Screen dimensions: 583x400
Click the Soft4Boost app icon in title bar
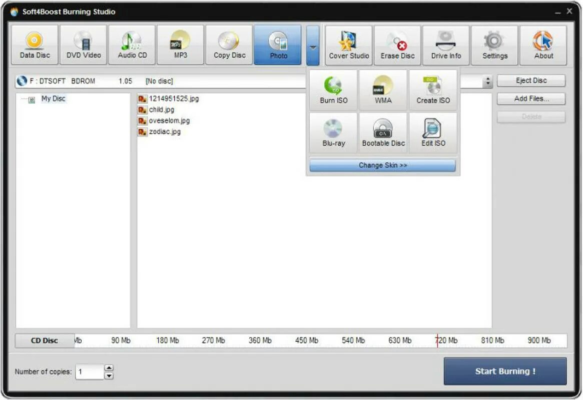coord(14,12)
